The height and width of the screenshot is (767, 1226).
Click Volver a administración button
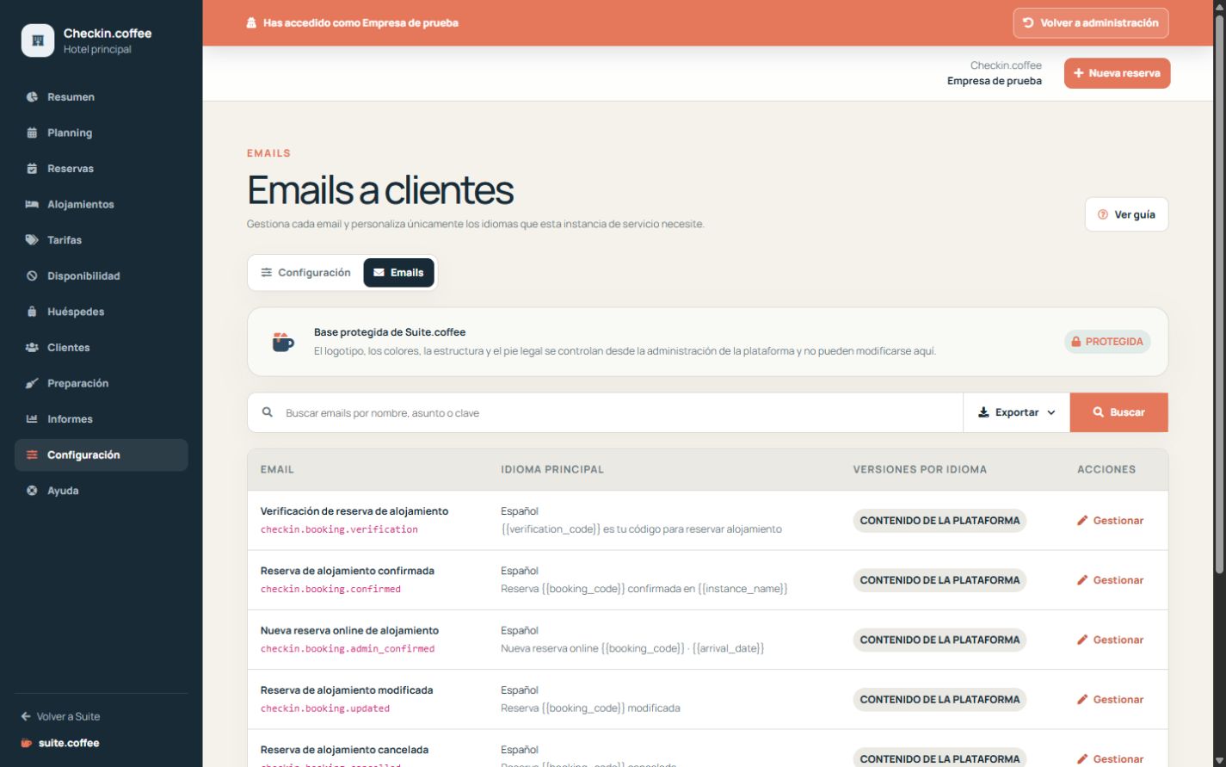pyautogui.click(x=1090, y=23)
